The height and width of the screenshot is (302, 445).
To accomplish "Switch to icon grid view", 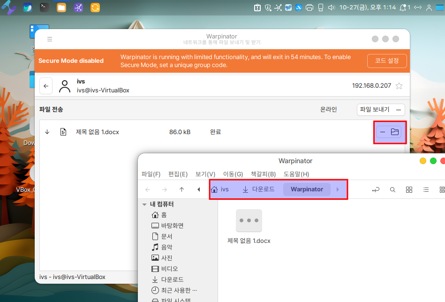I will tap(409, 189).
